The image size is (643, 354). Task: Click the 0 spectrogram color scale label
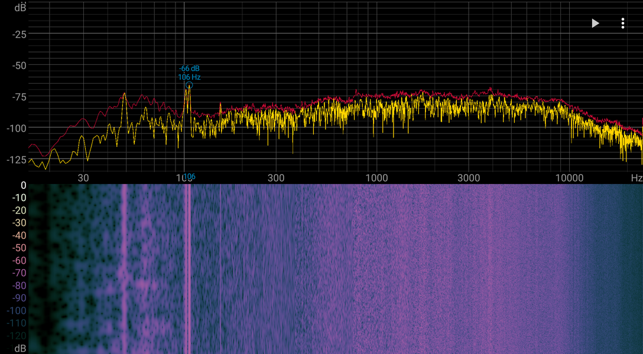(x=24, y=185)
